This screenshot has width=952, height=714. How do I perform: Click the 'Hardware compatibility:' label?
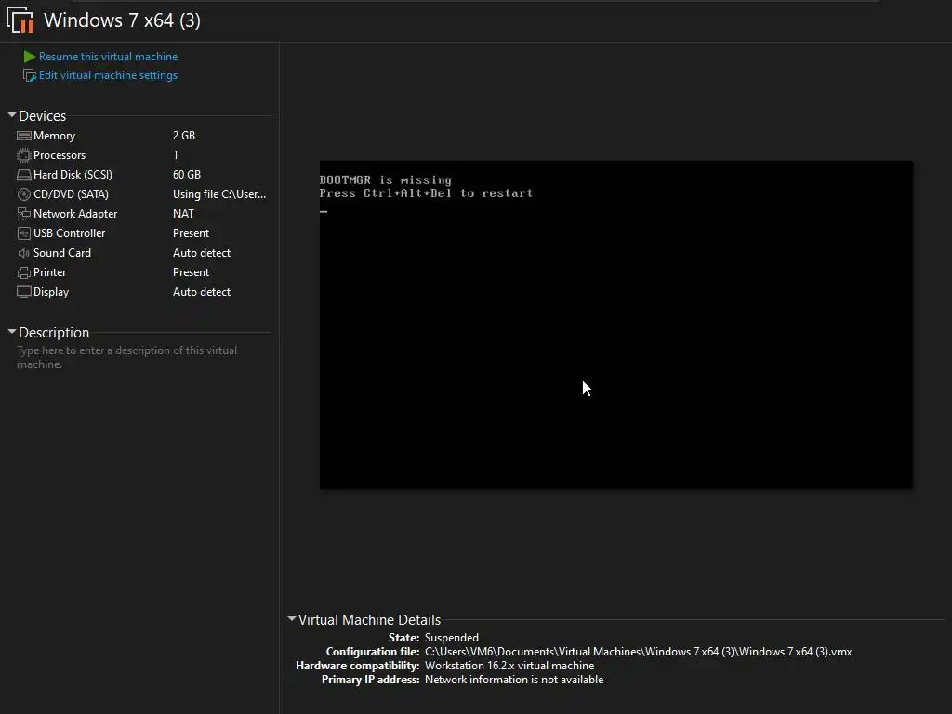358,666
